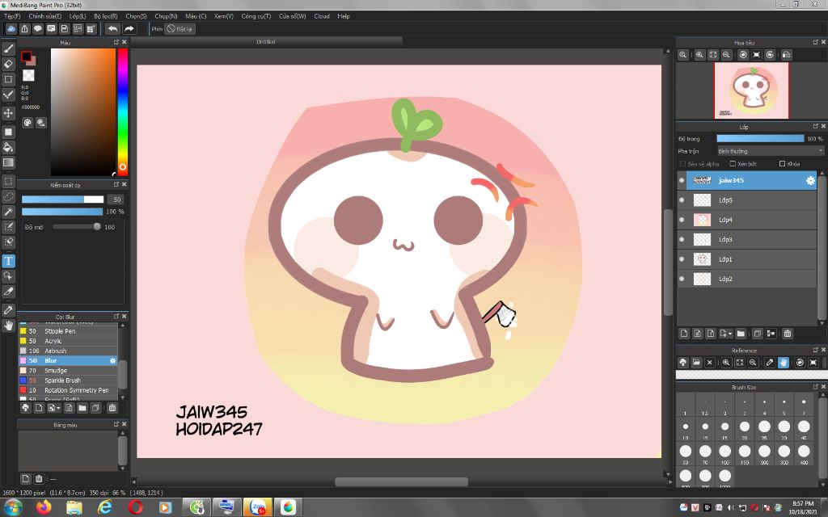Click the delete brush trash icon

click(x=112, y=408)
